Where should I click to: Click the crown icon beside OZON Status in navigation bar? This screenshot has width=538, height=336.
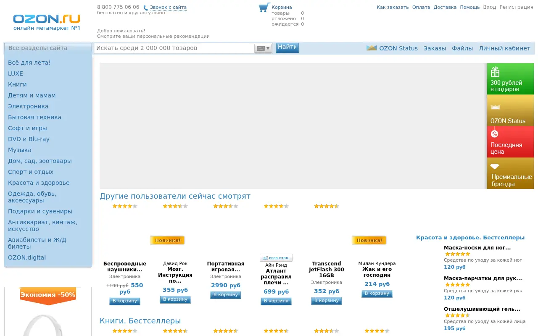372,48
